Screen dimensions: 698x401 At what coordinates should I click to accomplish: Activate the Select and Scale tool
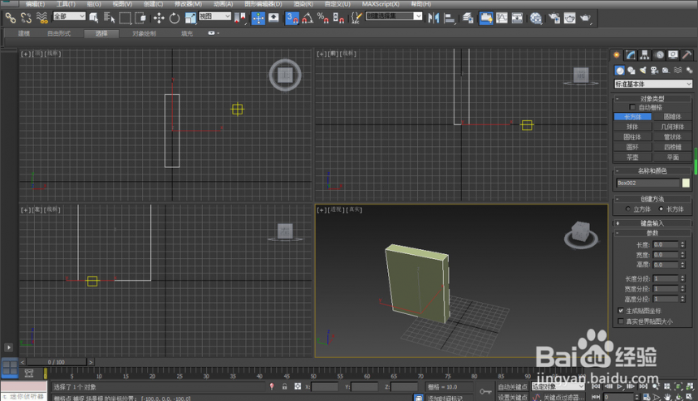[x=190, y=18]
